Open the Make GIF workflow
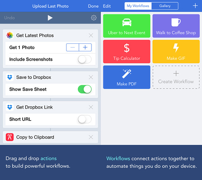The height and width of the screenshot is (180, 202). click(176, 52)
